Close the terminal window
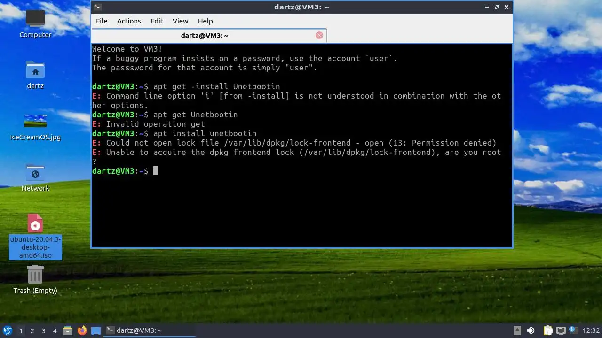602x338 pixels. pyautogui.click(x=507, y=7)
